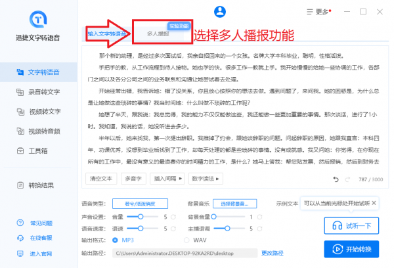This screenshot has height=268, width=394.
Task: Close the 可以从当前光标处开始试听 tooltip
Action: [374, 203]
